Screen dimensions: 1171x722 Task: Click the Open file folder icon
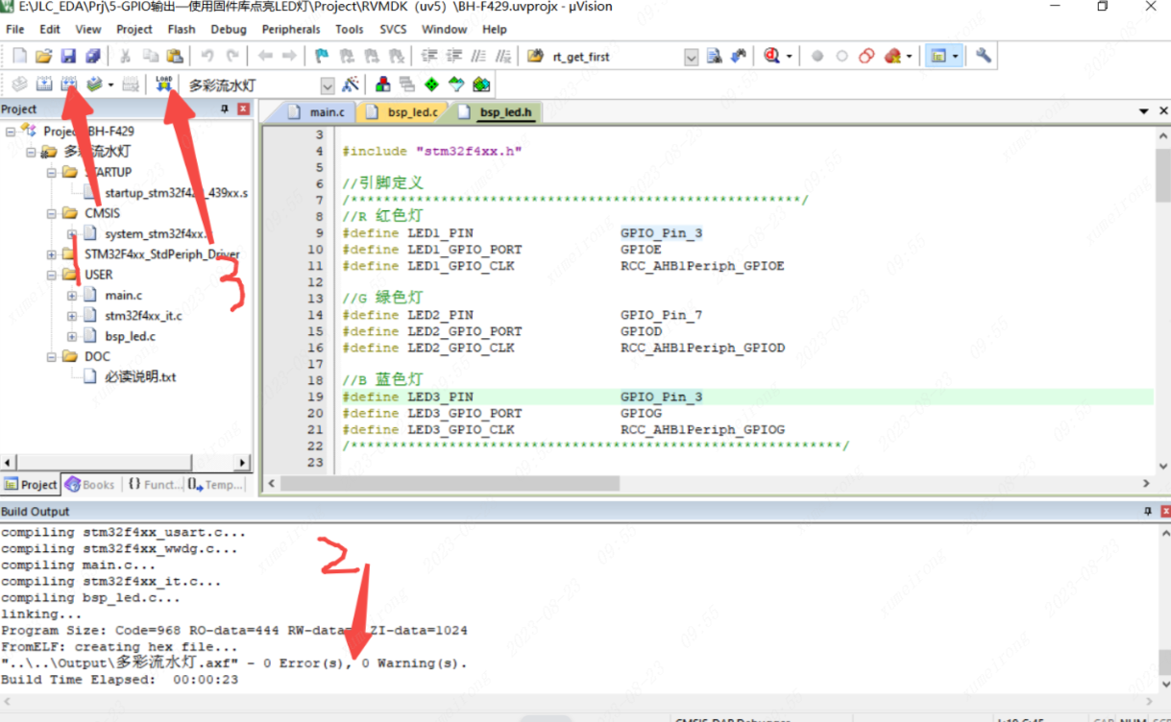pos(44,57)
